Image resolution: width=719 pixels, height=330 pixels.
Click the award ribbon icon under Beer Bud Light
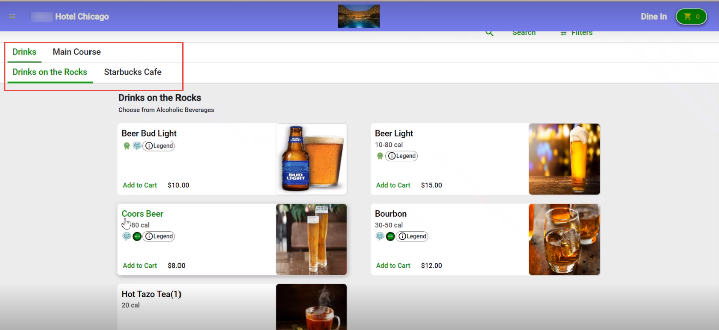pyautogui.click(x=127, y=146)
